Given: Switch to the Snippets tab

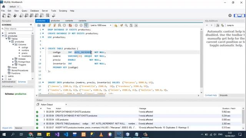Looking at the screenshot, I should [223, 95].
